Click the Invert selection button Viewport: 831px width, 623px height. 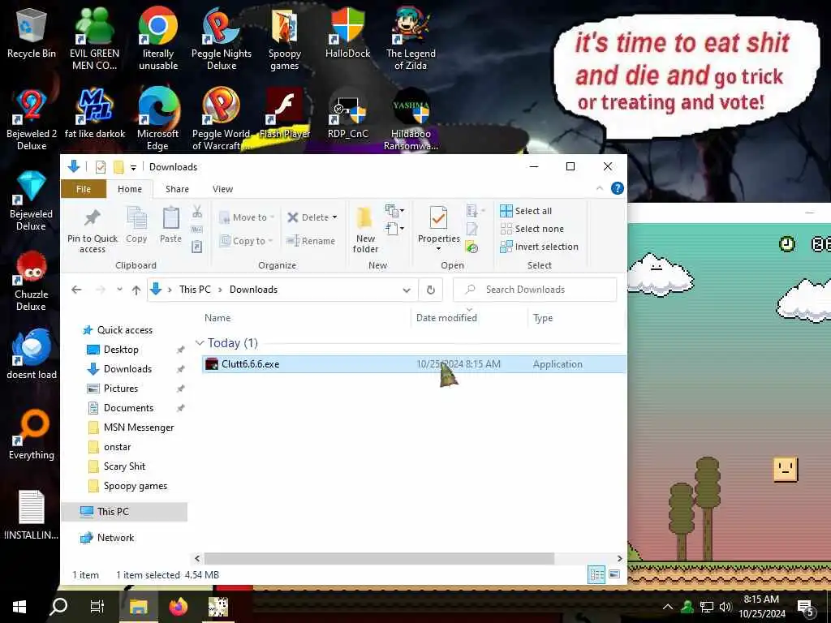click(x=539, y=247)
